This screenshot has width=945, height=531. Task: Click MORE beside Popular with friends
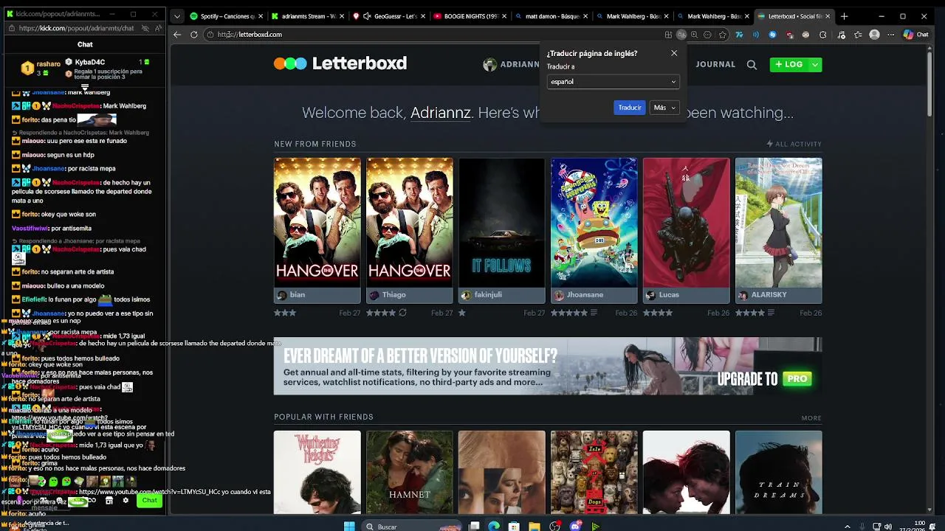(811, 418)
